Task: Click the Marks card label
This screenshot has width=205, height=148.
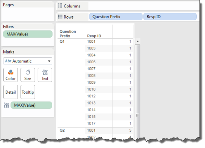Action: click(x=9, y=52)
